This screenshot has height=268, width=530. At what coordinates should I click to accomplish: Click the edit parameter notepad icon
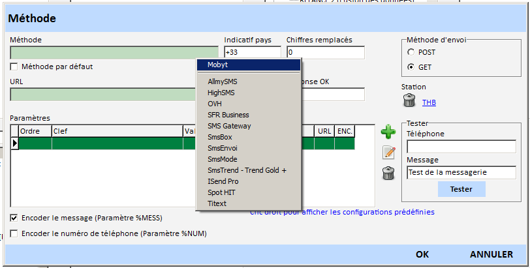coord(388,153)
